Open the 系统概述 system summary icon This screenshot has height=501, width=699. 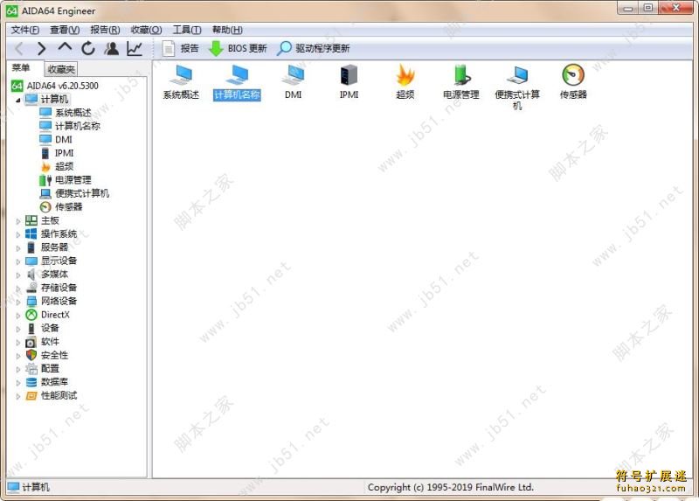pyautogui.click(x=181, y=76)
